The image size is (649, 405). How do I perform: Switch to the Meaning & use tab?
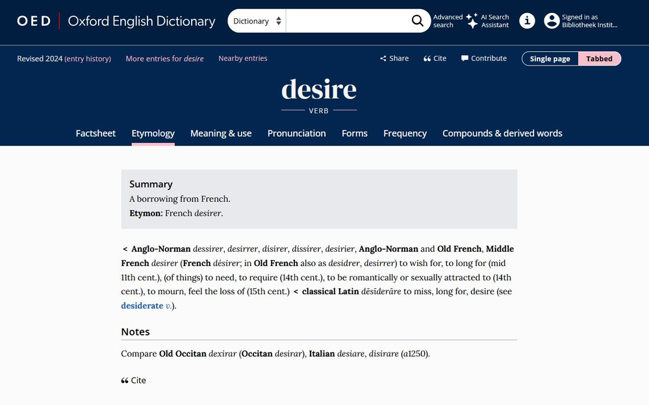tap(221, 133)
